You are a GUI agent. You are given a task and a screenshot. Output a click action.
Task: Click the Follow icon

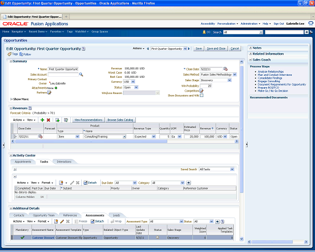click(x=21, y=54)
